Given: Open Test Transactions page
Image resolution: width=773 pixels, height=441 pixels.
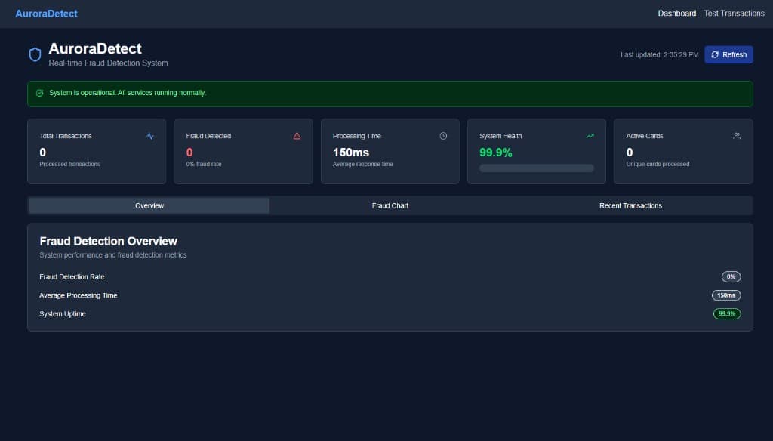Looking at the screenshot, I should tap(734, 14).
